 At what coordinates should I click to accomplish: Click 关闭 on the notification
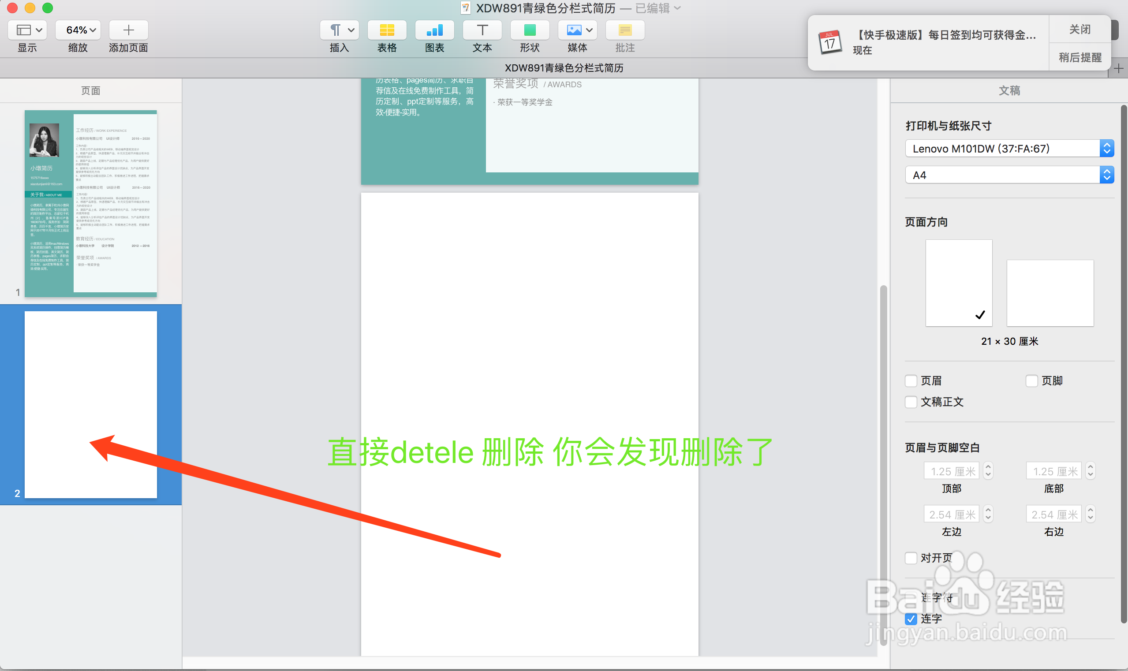tap(1079, 30)
